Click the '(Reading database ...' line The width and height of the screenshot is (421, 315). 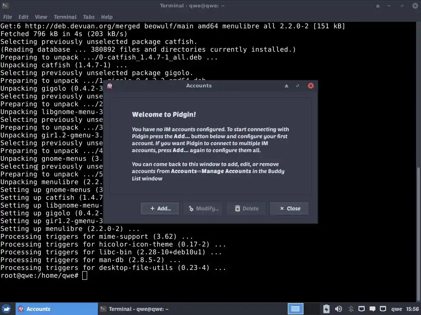point(148,50)
